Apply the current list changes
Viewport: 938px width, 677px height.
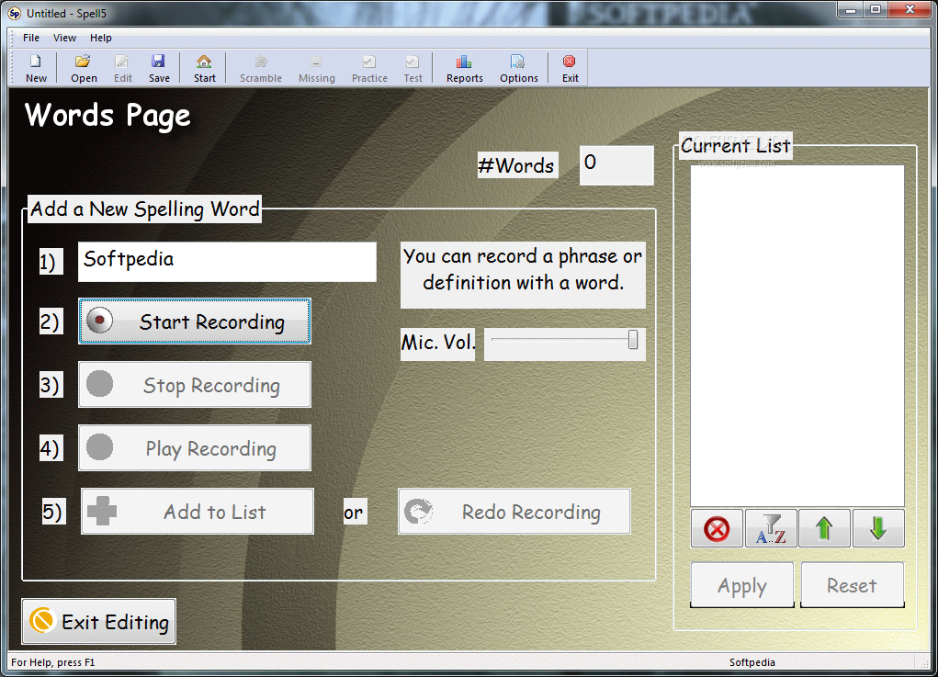click(x=742, y=585)
